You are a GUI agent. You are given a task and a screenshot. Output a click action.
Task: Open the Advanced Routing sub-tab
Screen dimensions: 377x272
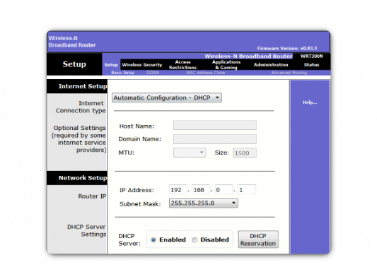(290, 73)
